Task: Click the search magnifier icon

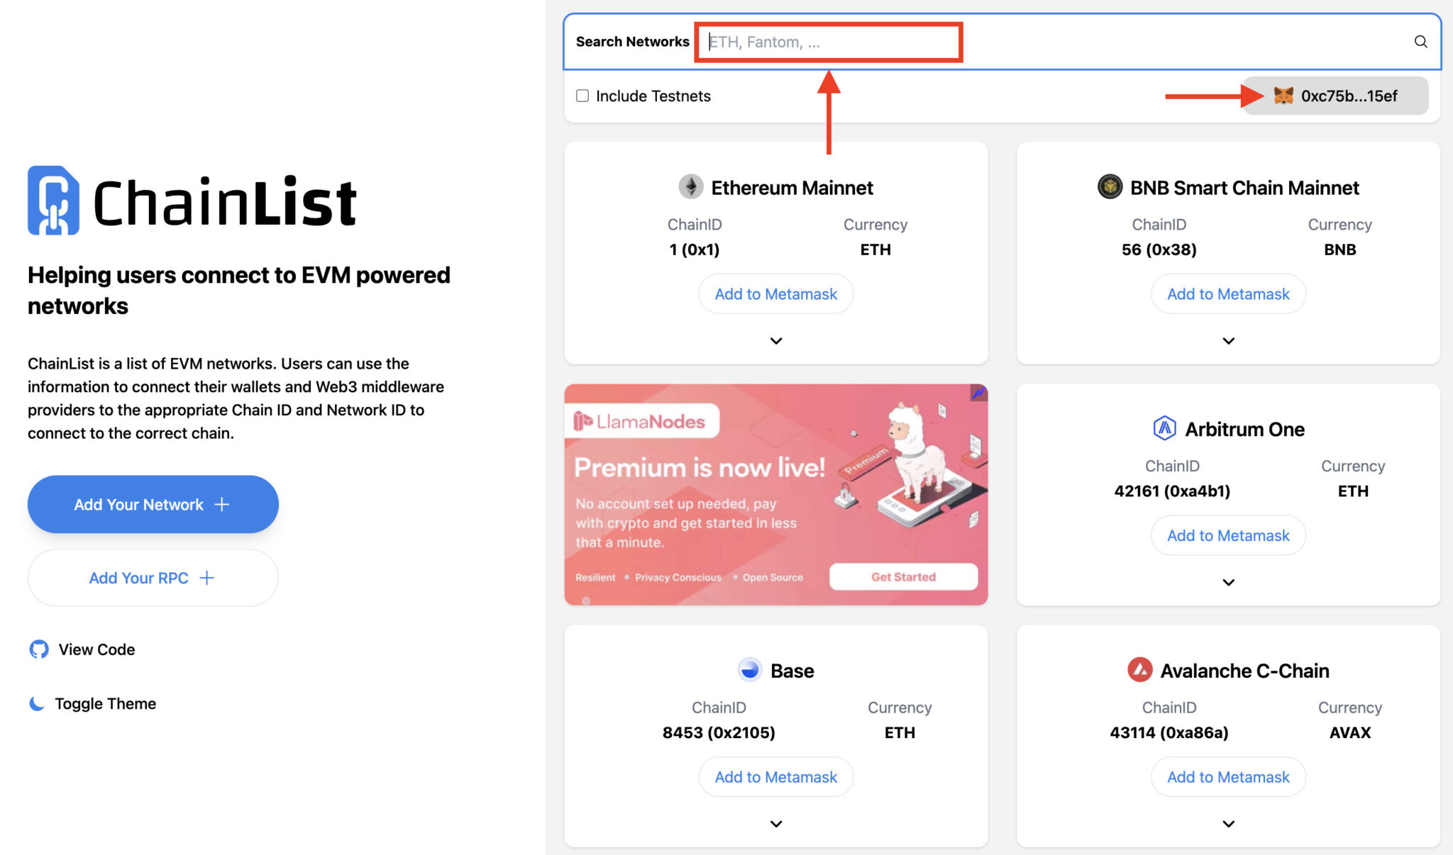Action: click(1420, 41)
